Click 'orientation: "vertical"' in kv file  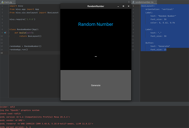(x=159, y=9)
